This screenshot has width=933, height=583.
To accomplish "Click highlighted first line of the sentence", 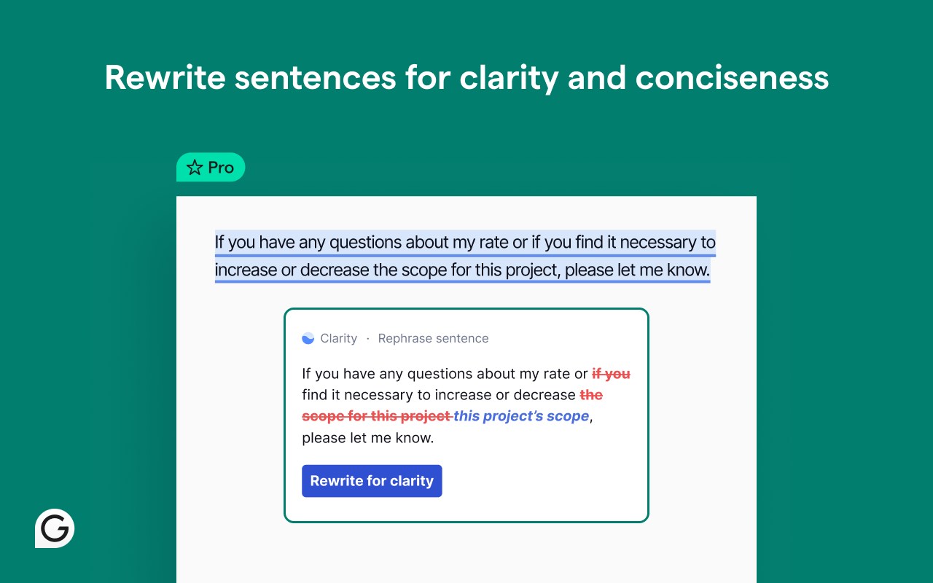I will click(465, 243).
